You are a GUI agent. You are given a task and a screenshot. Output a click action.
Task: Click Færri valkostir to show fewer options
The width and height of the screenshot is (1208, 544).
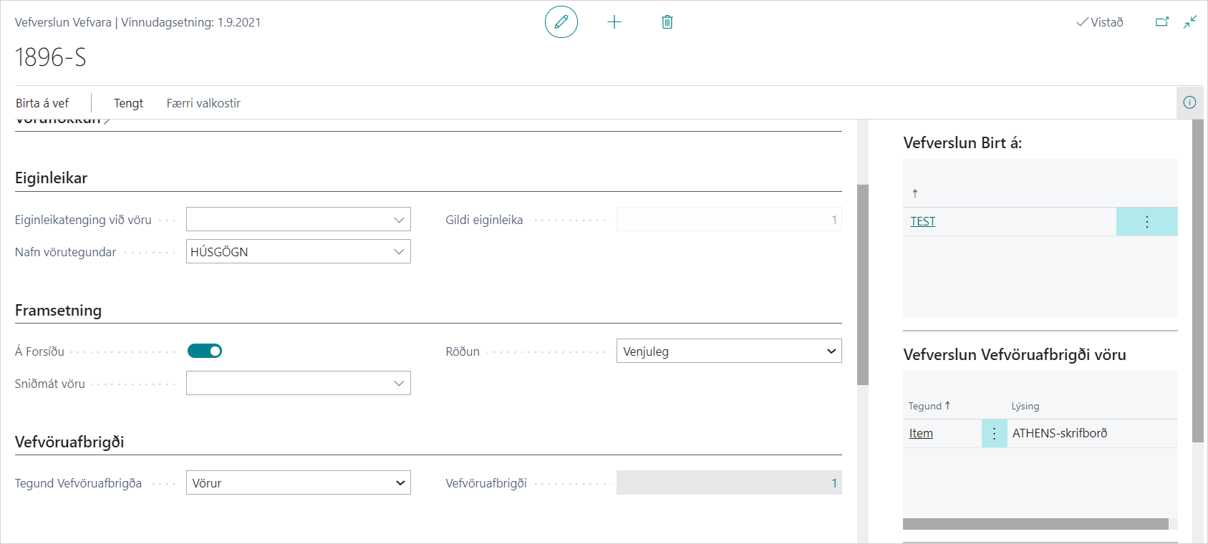click(x=203, y=103)
